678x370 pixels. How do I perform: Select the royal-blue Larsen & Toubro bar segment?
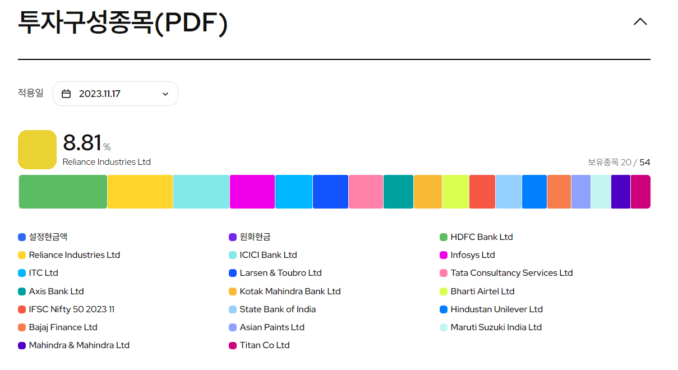pos(331,192)
